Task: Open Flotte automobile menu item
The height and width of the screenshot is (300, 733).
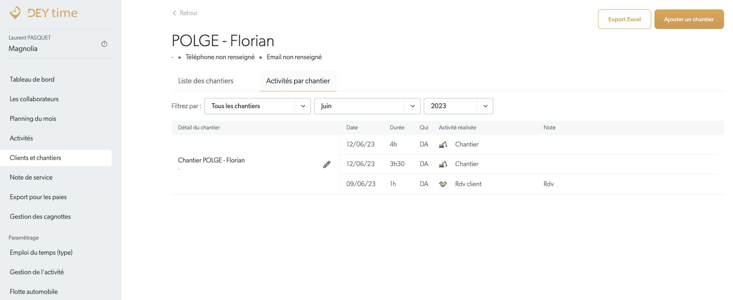Action: tap(34, 292)
